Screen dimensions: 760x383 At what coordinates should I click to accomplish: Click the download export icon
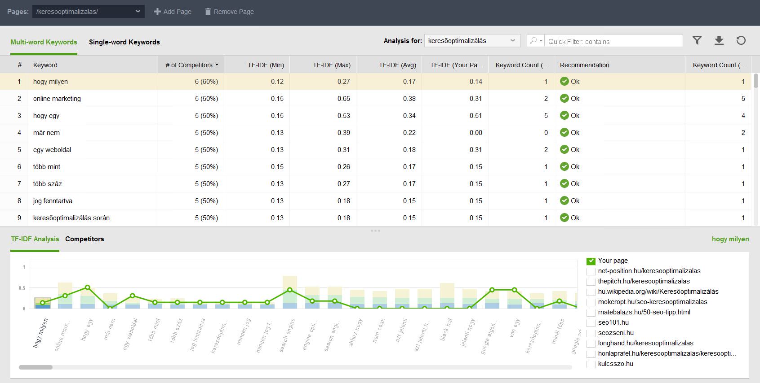coord(719,40)
